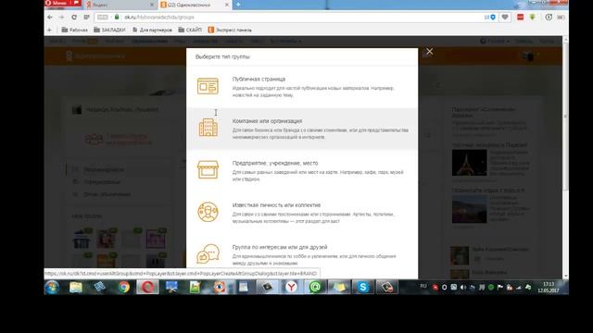
Task: Go forward in browser history
Action: click(x=62, y=17)
